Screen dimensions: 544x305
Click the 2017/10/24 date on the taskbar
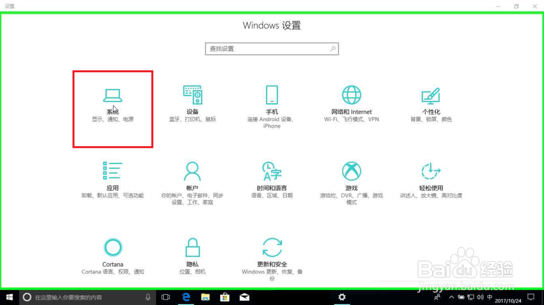click(x=508, y=301)
